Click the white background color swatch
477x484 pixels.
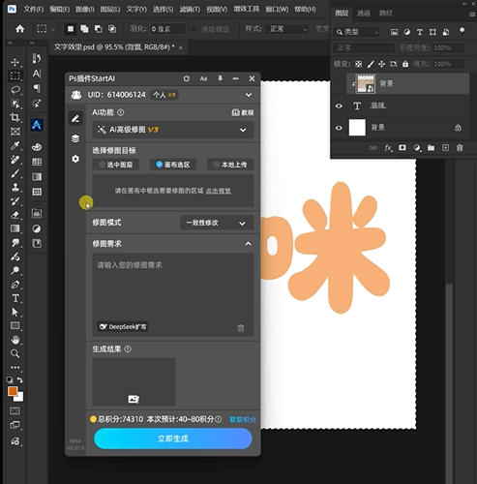pos(20,398)
